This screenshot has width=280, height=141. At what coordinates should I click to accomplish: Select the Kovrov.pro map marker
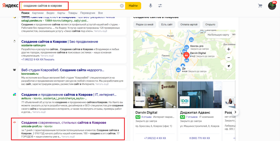187,47
